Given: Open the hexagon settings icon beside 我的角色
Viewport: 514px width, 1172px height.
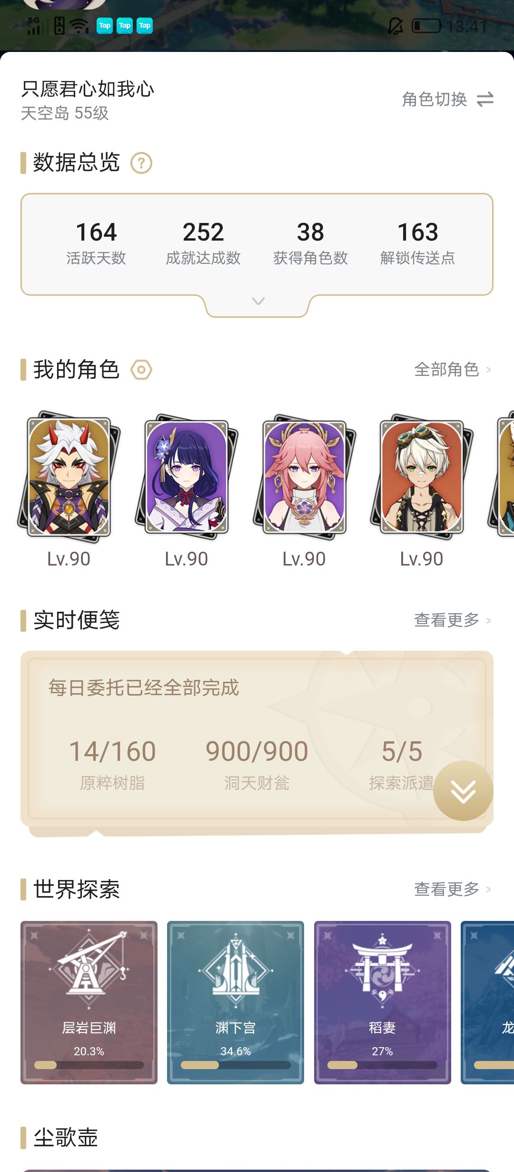Looking at the screenshot, I should coord(141,370).
